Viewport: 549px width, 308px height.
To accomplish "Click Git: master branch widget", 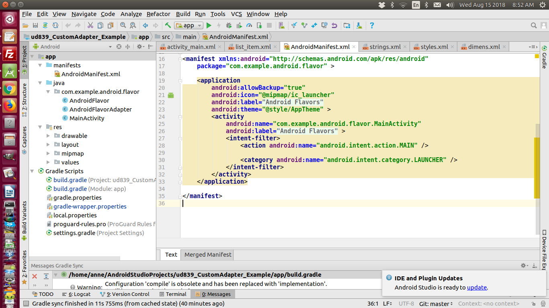I will (436, 304).
